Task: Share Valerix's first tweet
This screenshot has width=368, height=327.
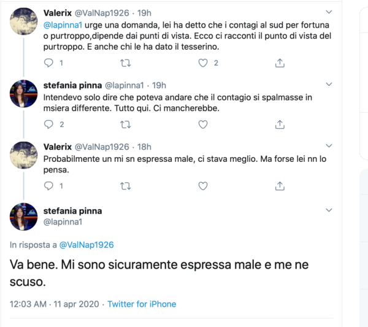Action: 280,63
